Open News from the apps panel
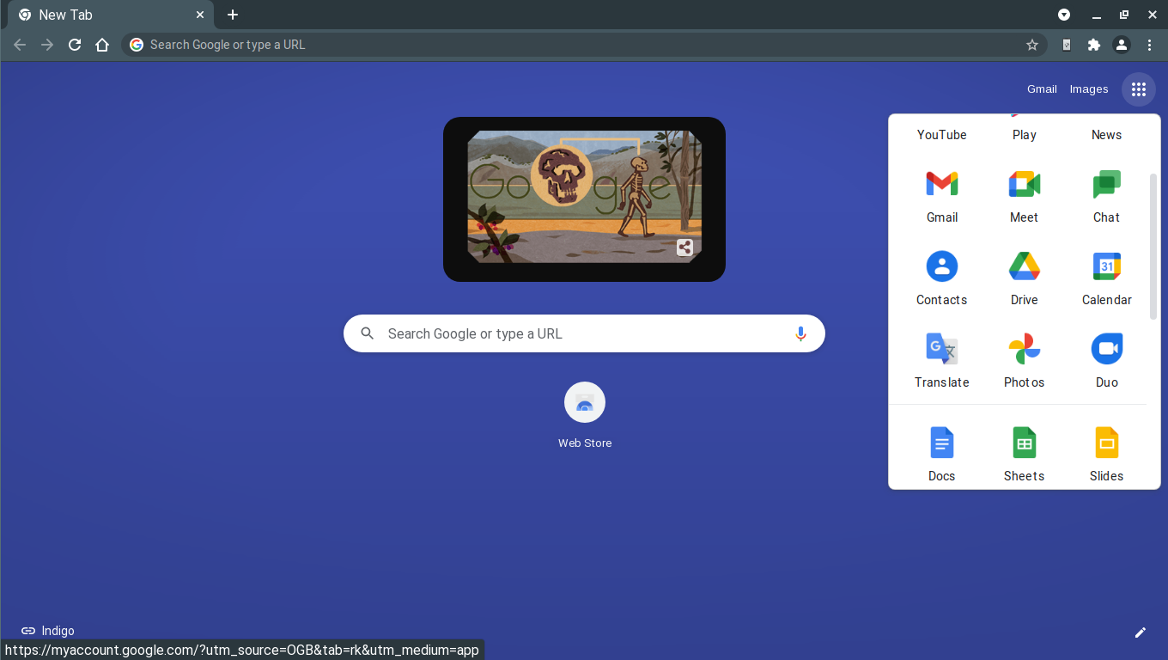1168x660 pixels. click(1106, 134)
